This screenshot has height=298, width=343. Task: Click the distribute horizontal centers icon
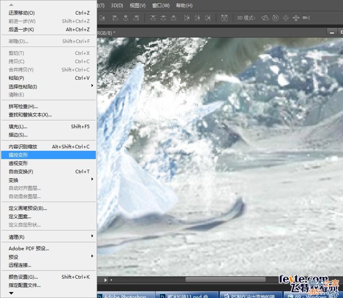(x=197, y=18)
